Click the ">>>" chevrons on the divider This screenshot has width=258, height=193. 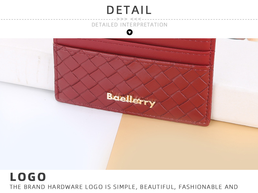point(122,19)
